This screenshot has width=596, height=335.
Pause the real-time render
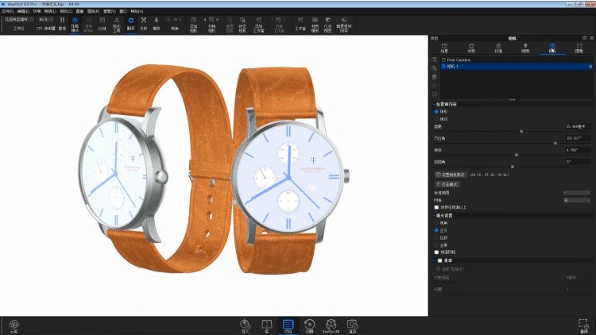coord(62,24)
